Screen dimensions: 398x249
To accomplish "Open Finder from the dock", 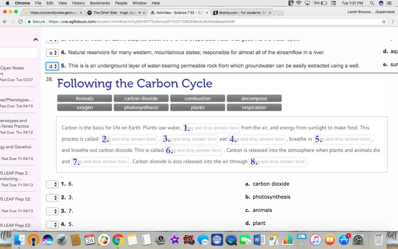I will 19,240.
